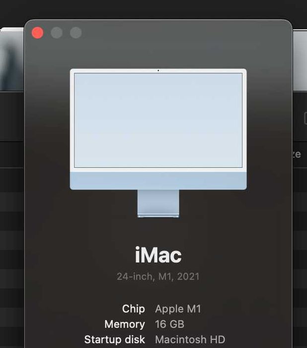Click the blue iMac illustration
Image resolution: width=307 pixels, height=348 pixels.
pos(158,143)
